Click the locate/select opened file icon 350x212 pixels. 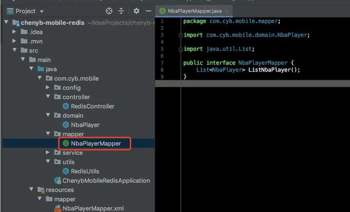[x=109, y=11]
